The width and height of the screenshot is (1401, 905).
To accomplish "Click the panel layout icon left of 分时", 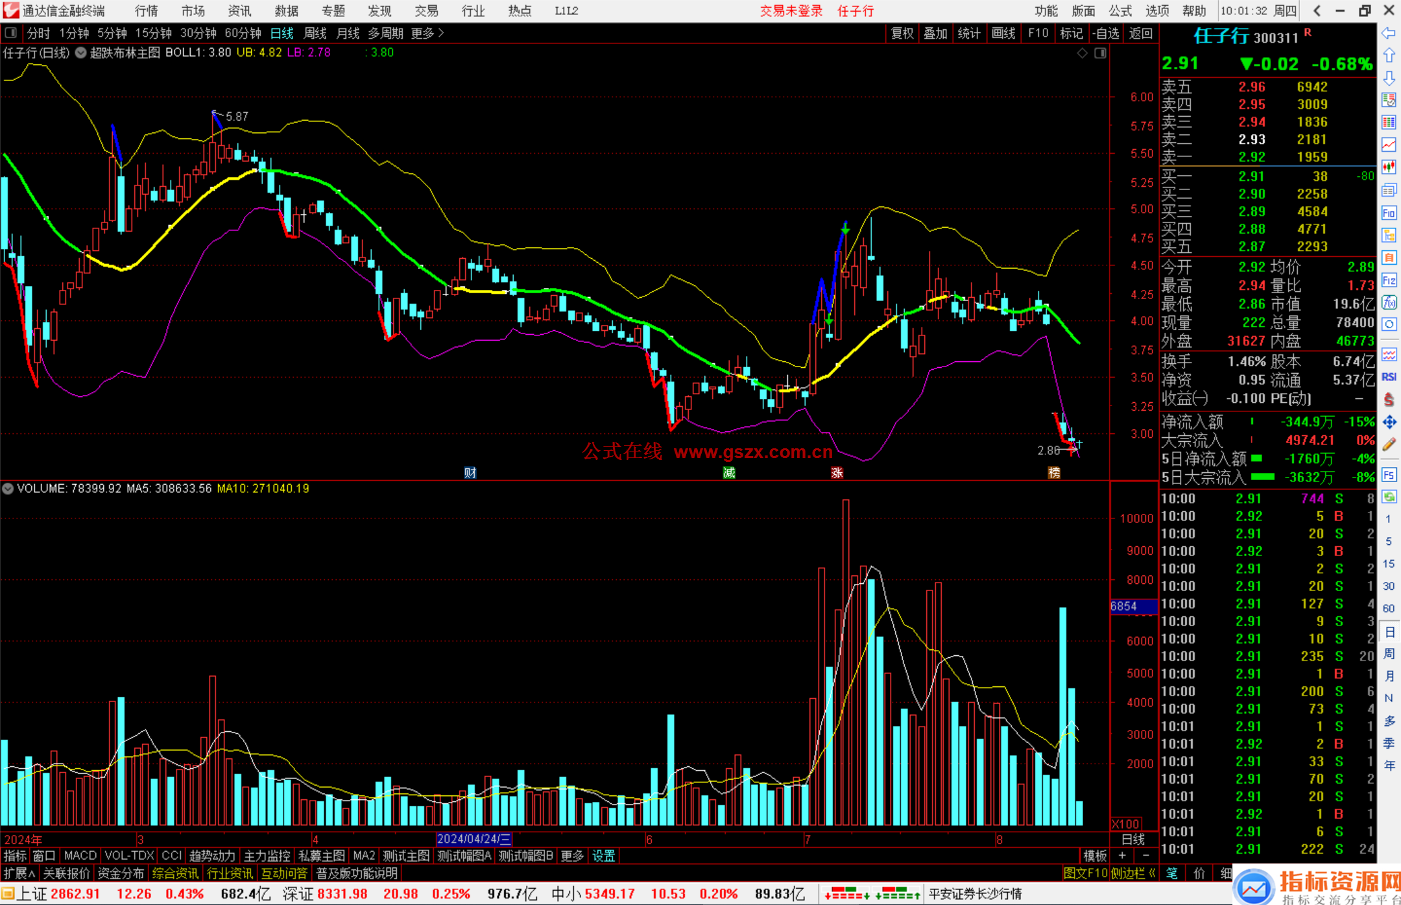I will pyautogui.click(x=11, y=32).
